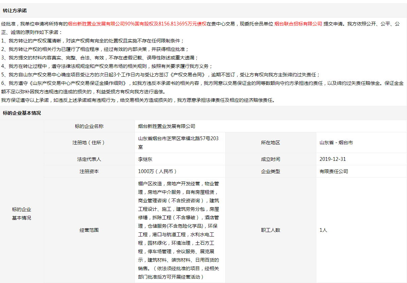The image size is (407, 283).
Task: Select commitment line 2 about 内部决策
Action: point(95,49)
